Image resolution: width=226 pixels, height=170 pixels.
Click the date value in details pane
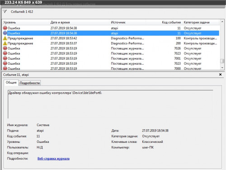tap(155, 131)
